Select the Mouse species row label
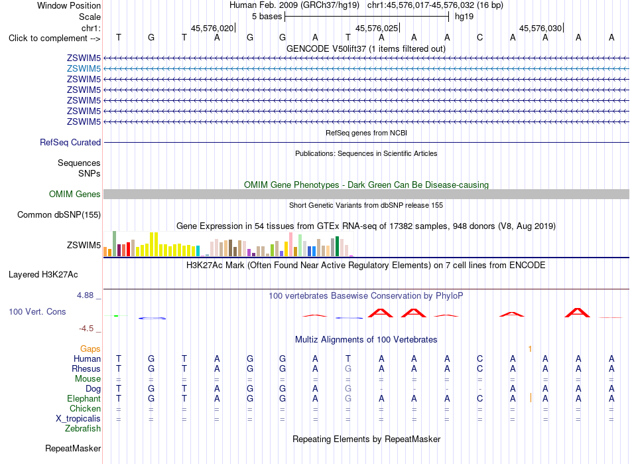Viewport: 630px width, 464px height. (88, 379)
